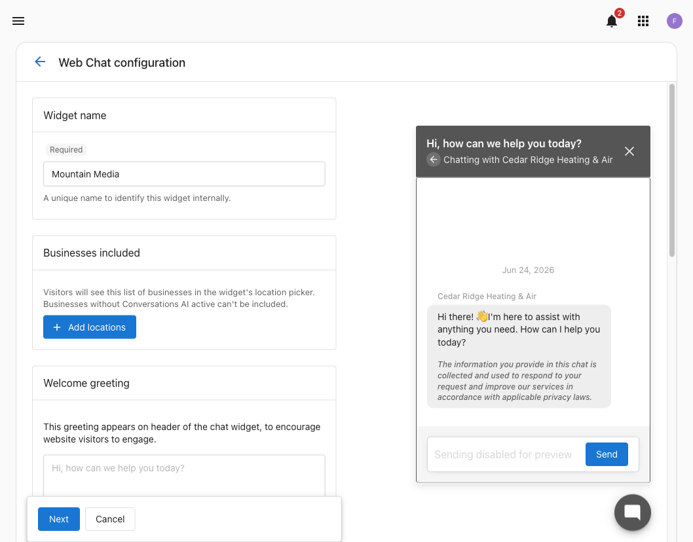Go back from Web Chat configuration

point(40,62)
